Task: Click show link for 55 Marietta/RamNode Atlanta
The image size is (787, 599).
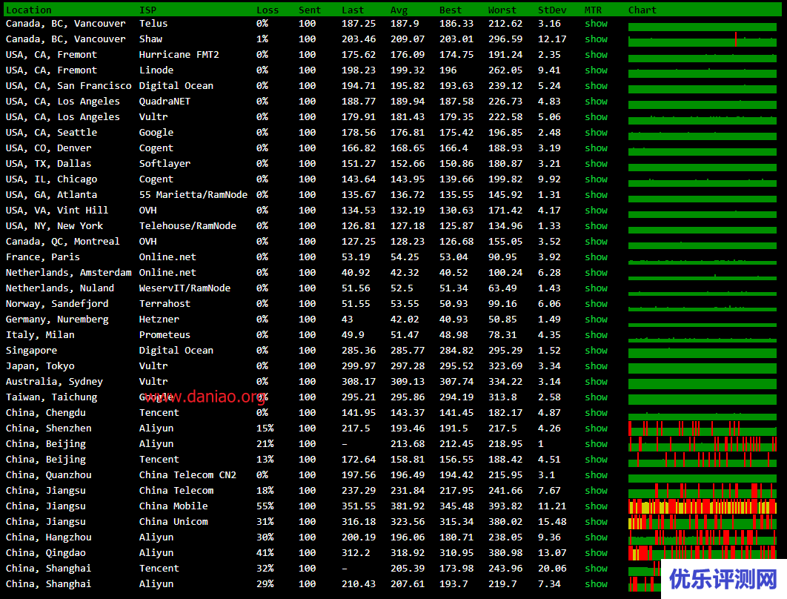Action: click(596, 195)
